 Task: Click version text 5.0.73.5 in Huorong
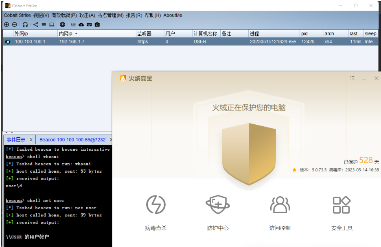[x=319, y=170]
